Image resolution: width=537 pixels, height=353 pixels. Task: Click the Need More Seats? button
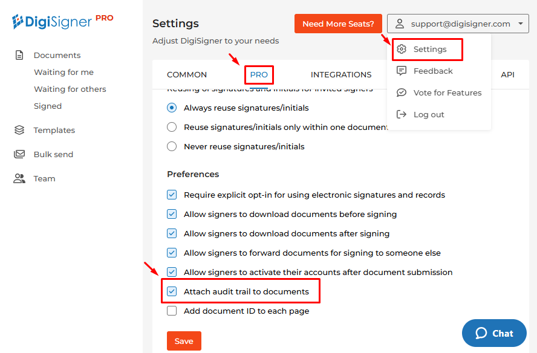(x=338, y=24)
